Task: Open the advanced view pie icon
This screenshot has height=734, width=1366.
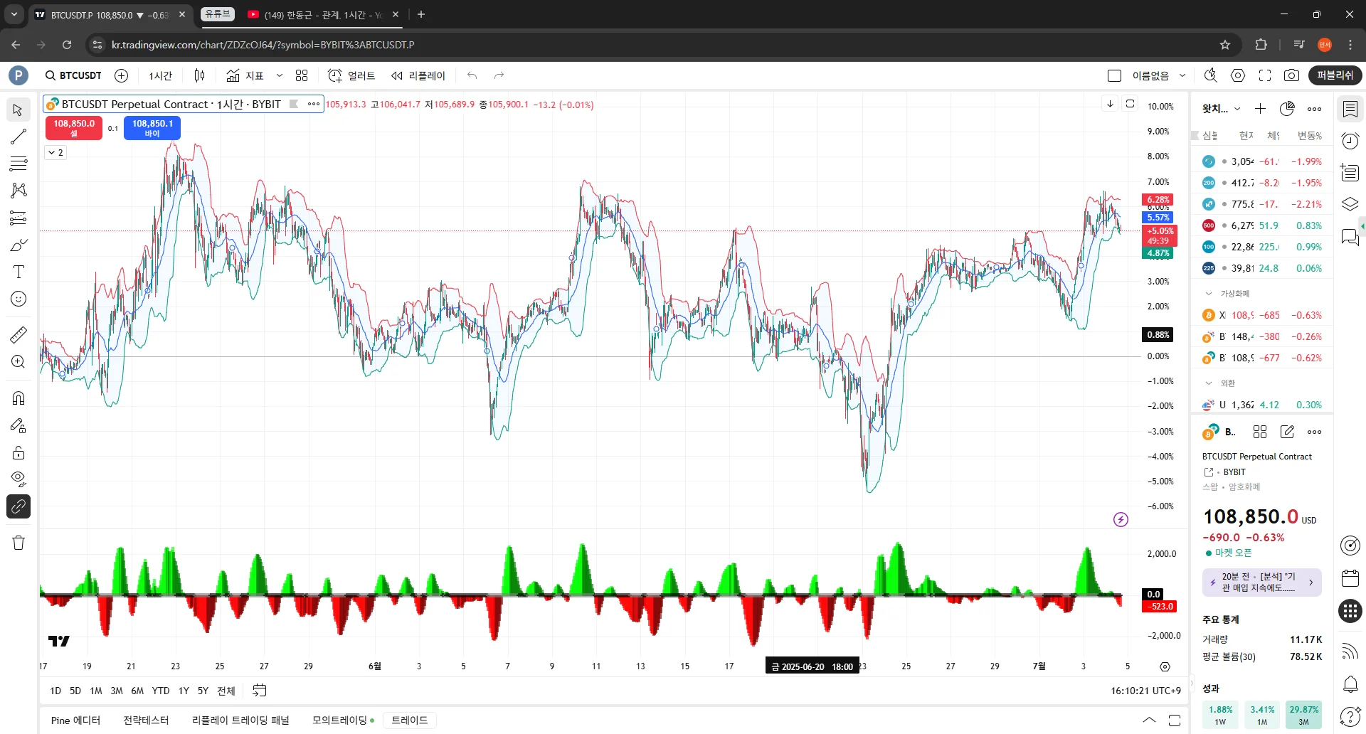Action: coord(1287,109)
